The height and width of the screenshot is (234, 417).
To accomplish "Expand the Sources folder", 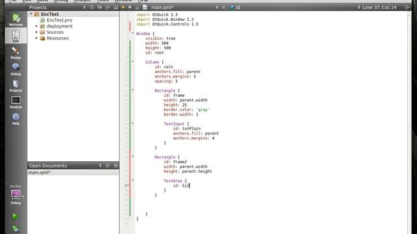I will click(x=36, y=32).
